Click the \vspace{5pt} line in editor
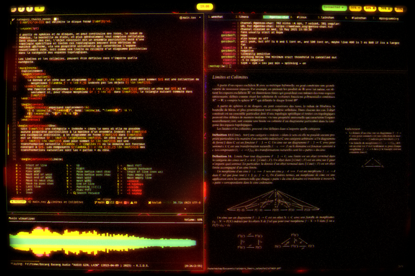 (x=29, y=29)
